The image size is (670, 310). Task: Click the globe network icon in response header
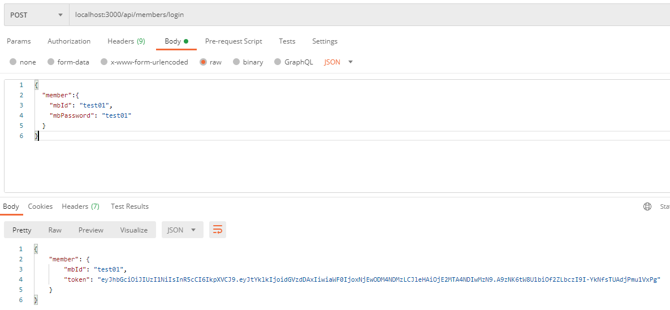[647, 206]
